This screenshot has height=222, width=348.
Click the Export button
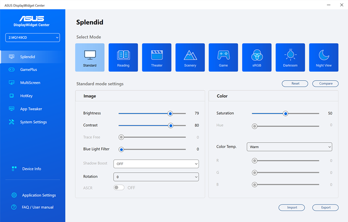click(x=326, y=207)
